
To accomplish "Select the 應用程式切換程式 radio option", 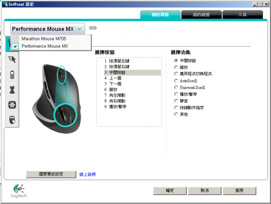I will point(176,74).
